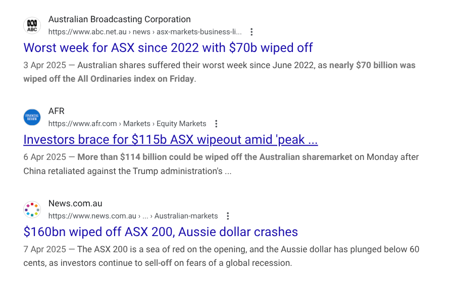Screen dimensions: 456x283
Task: Open "Investors brace for $115b ASX wipeout" link
Action: 170,140
